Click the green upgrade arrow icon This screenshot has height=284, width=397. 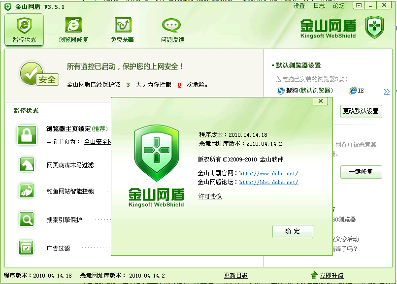tap(314, 275)
